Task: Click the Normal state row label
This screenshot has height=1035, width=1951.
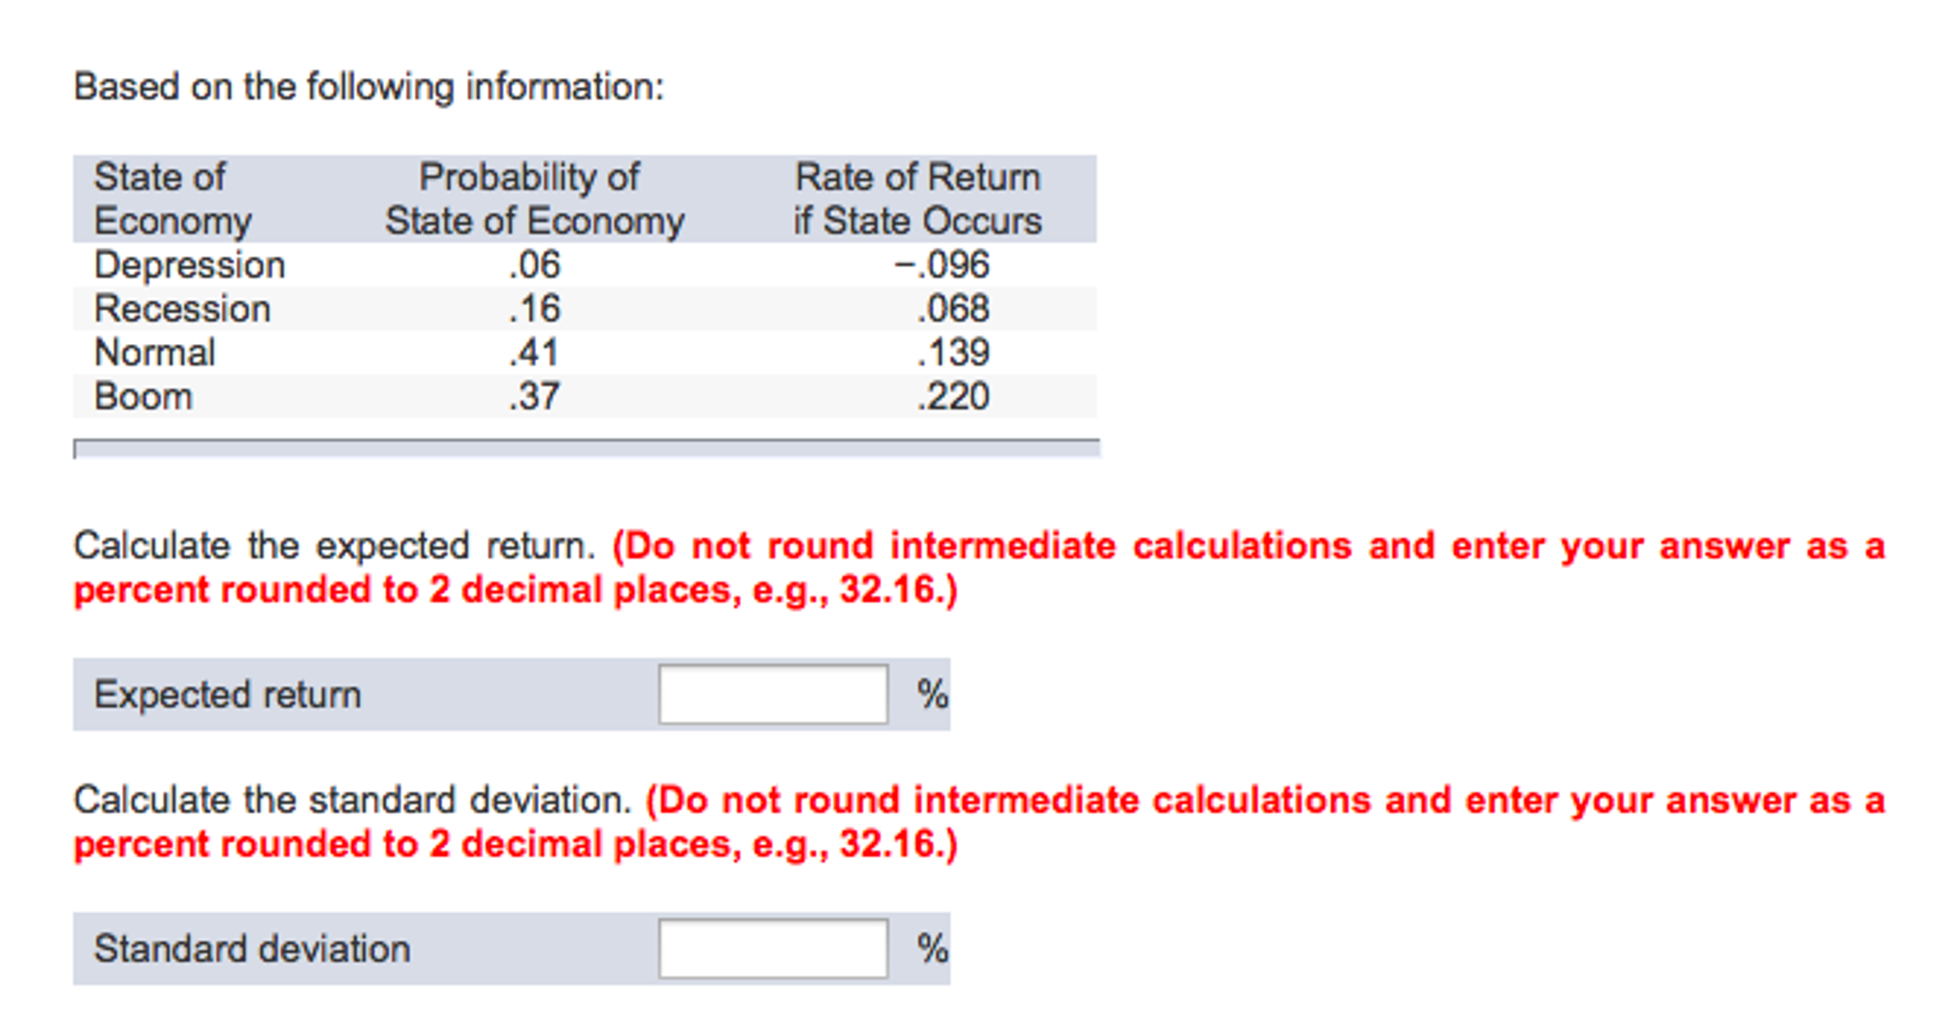Action: pos(154,353)
